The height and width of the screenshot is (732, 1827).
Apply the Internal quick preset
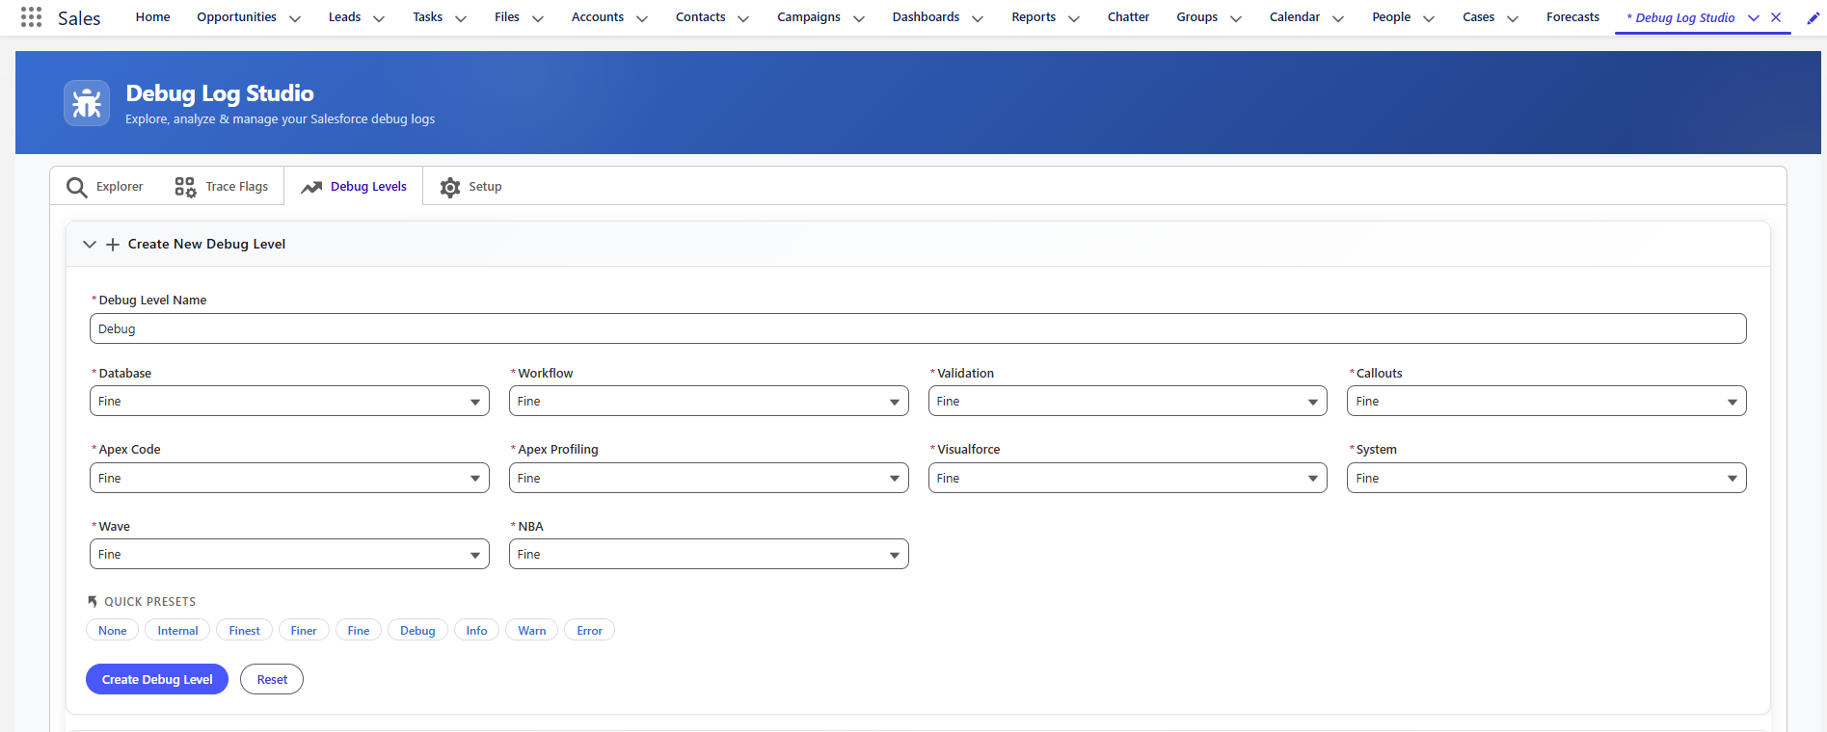tap(178, 631)
